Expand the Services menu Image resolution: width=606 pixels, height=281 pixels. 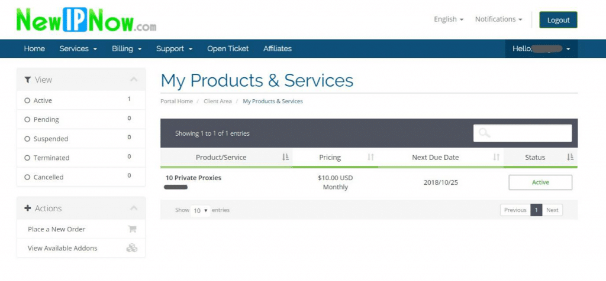[x=78, y=48]
